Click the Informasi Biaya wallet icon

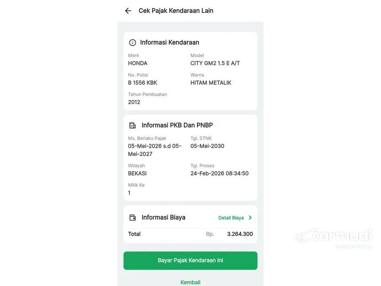(x=132, y=218)
